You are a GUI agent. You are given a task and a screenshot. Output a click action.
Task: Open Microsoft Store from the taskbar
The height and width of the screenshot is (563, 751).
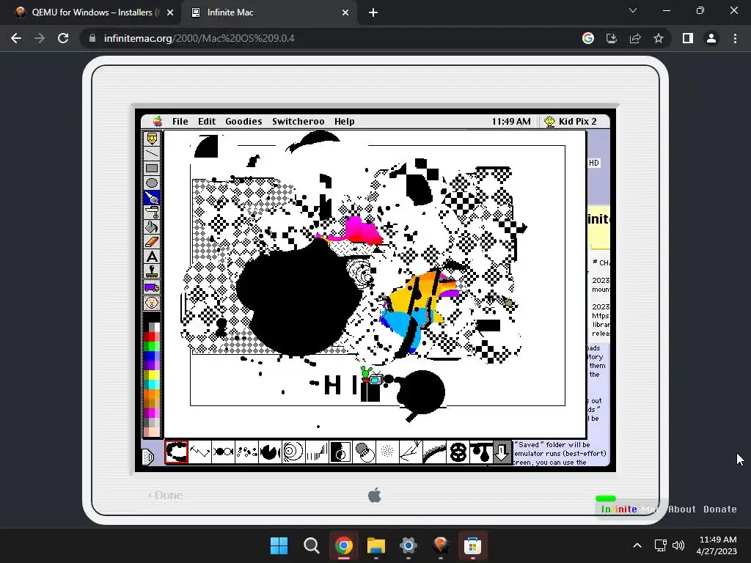point(473,545)
